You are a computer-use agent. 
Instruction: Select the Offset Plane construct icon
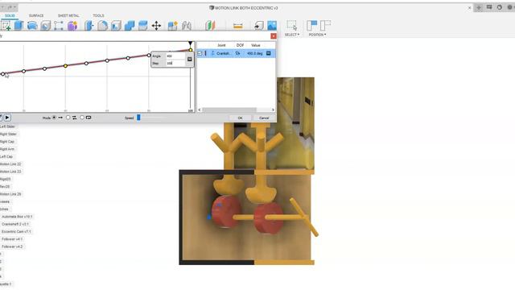pyautogui.click(x=210, y=26)
